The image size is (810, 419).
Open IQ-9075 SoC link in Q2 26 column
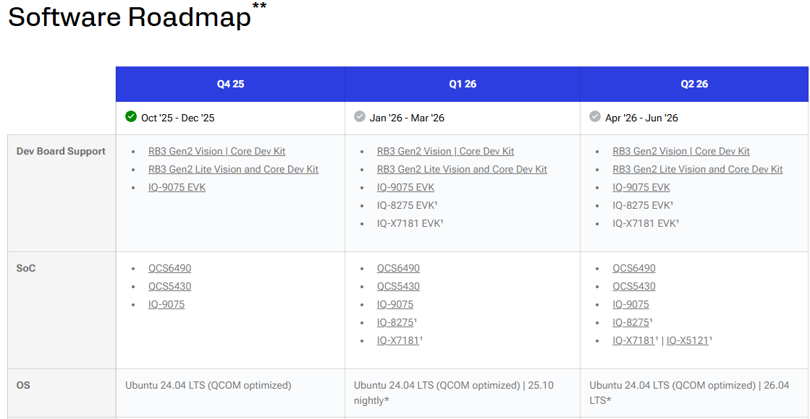pos(630,304)
